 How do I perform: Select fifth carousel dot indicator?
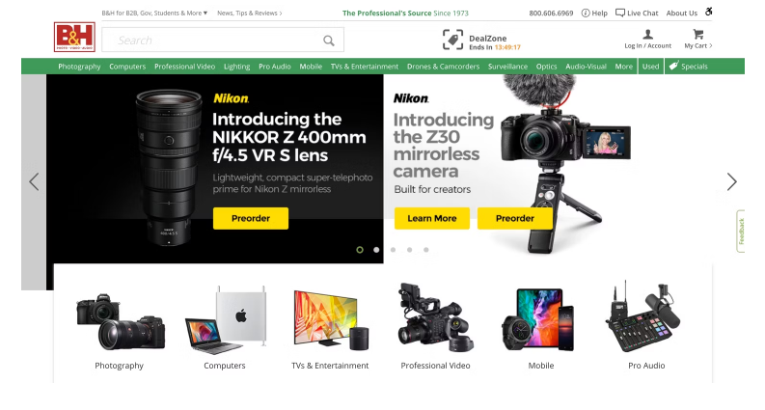[426, 250]
